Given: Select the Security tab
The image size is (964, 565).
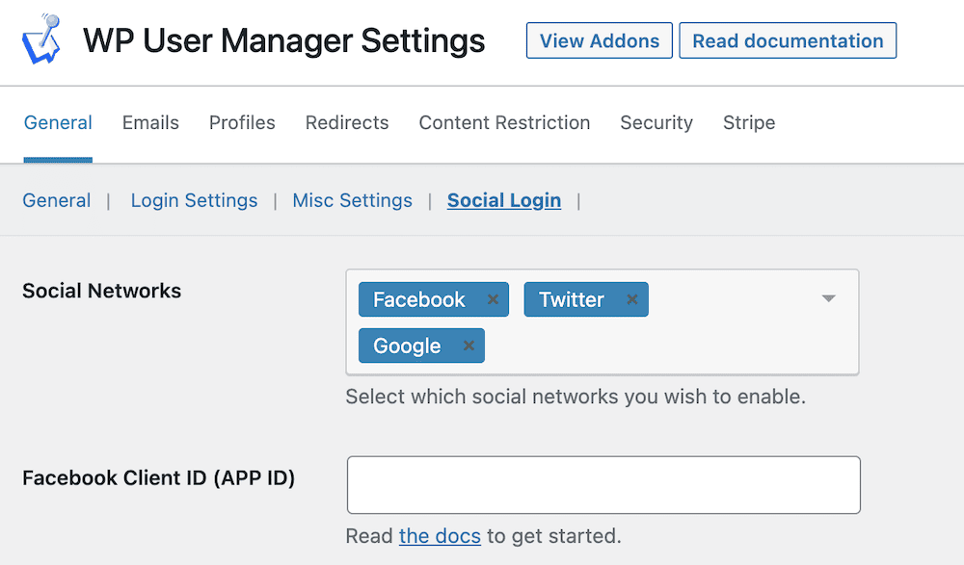Looking at the screenshot, I should (656, 123).
